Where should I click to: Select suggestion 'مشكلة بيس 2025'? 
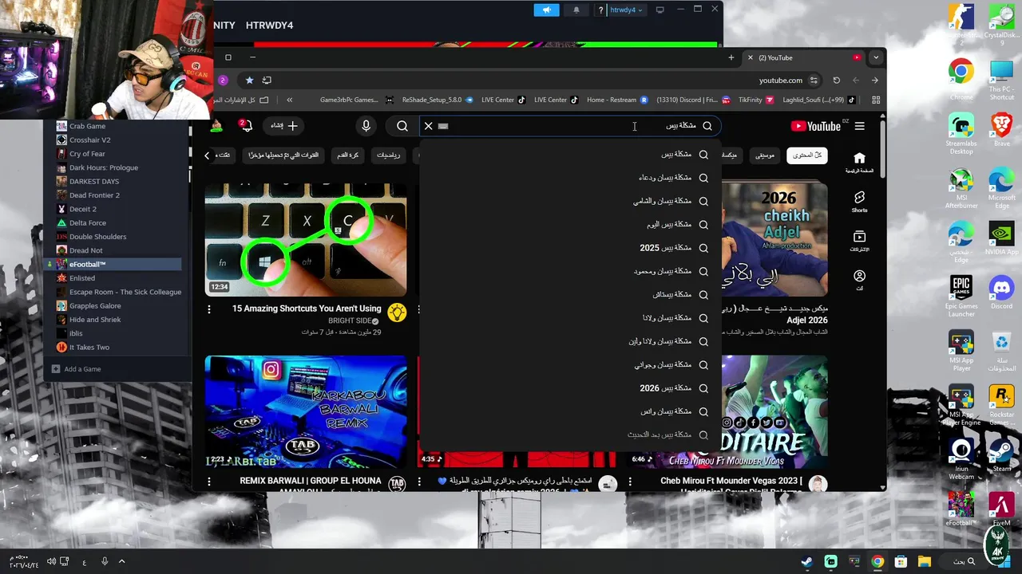pyautogui.click(x=570, y=248)
